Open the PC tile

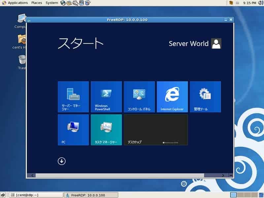point(73,130)
